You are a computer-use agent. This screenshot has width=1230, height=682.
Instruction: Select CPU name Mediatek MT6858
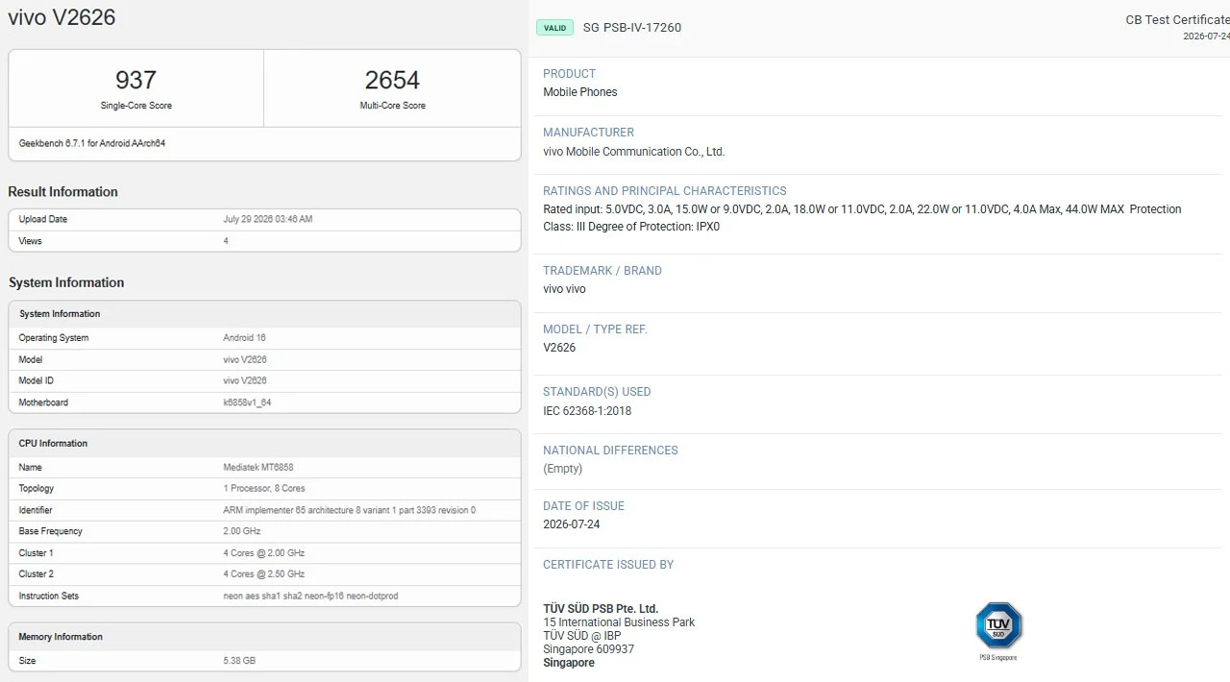pyautogui.click(x=258, y=468)
